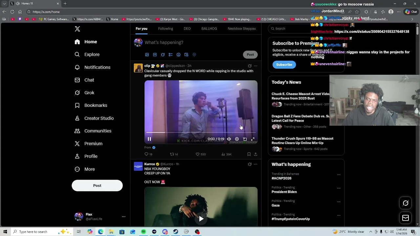
Task: Click Subscribe under Subscribe to Premium
Action: pos(284,65)
